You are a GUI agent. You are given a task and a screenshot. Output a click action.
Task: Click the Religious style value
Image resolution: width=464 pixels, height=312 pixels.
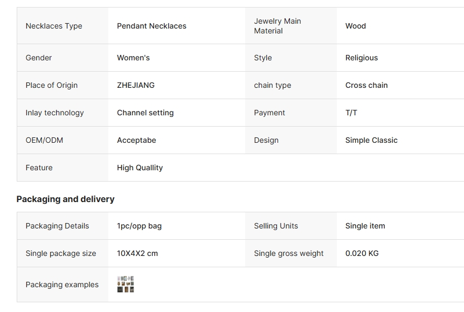[361, 58]
